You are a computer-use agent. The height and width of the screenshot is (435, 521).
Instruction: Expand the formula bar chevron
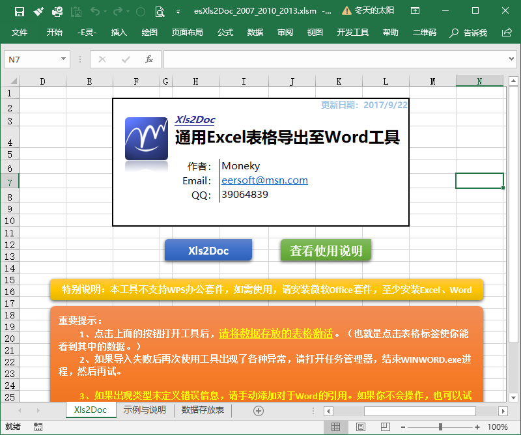[x=511, y=59]
